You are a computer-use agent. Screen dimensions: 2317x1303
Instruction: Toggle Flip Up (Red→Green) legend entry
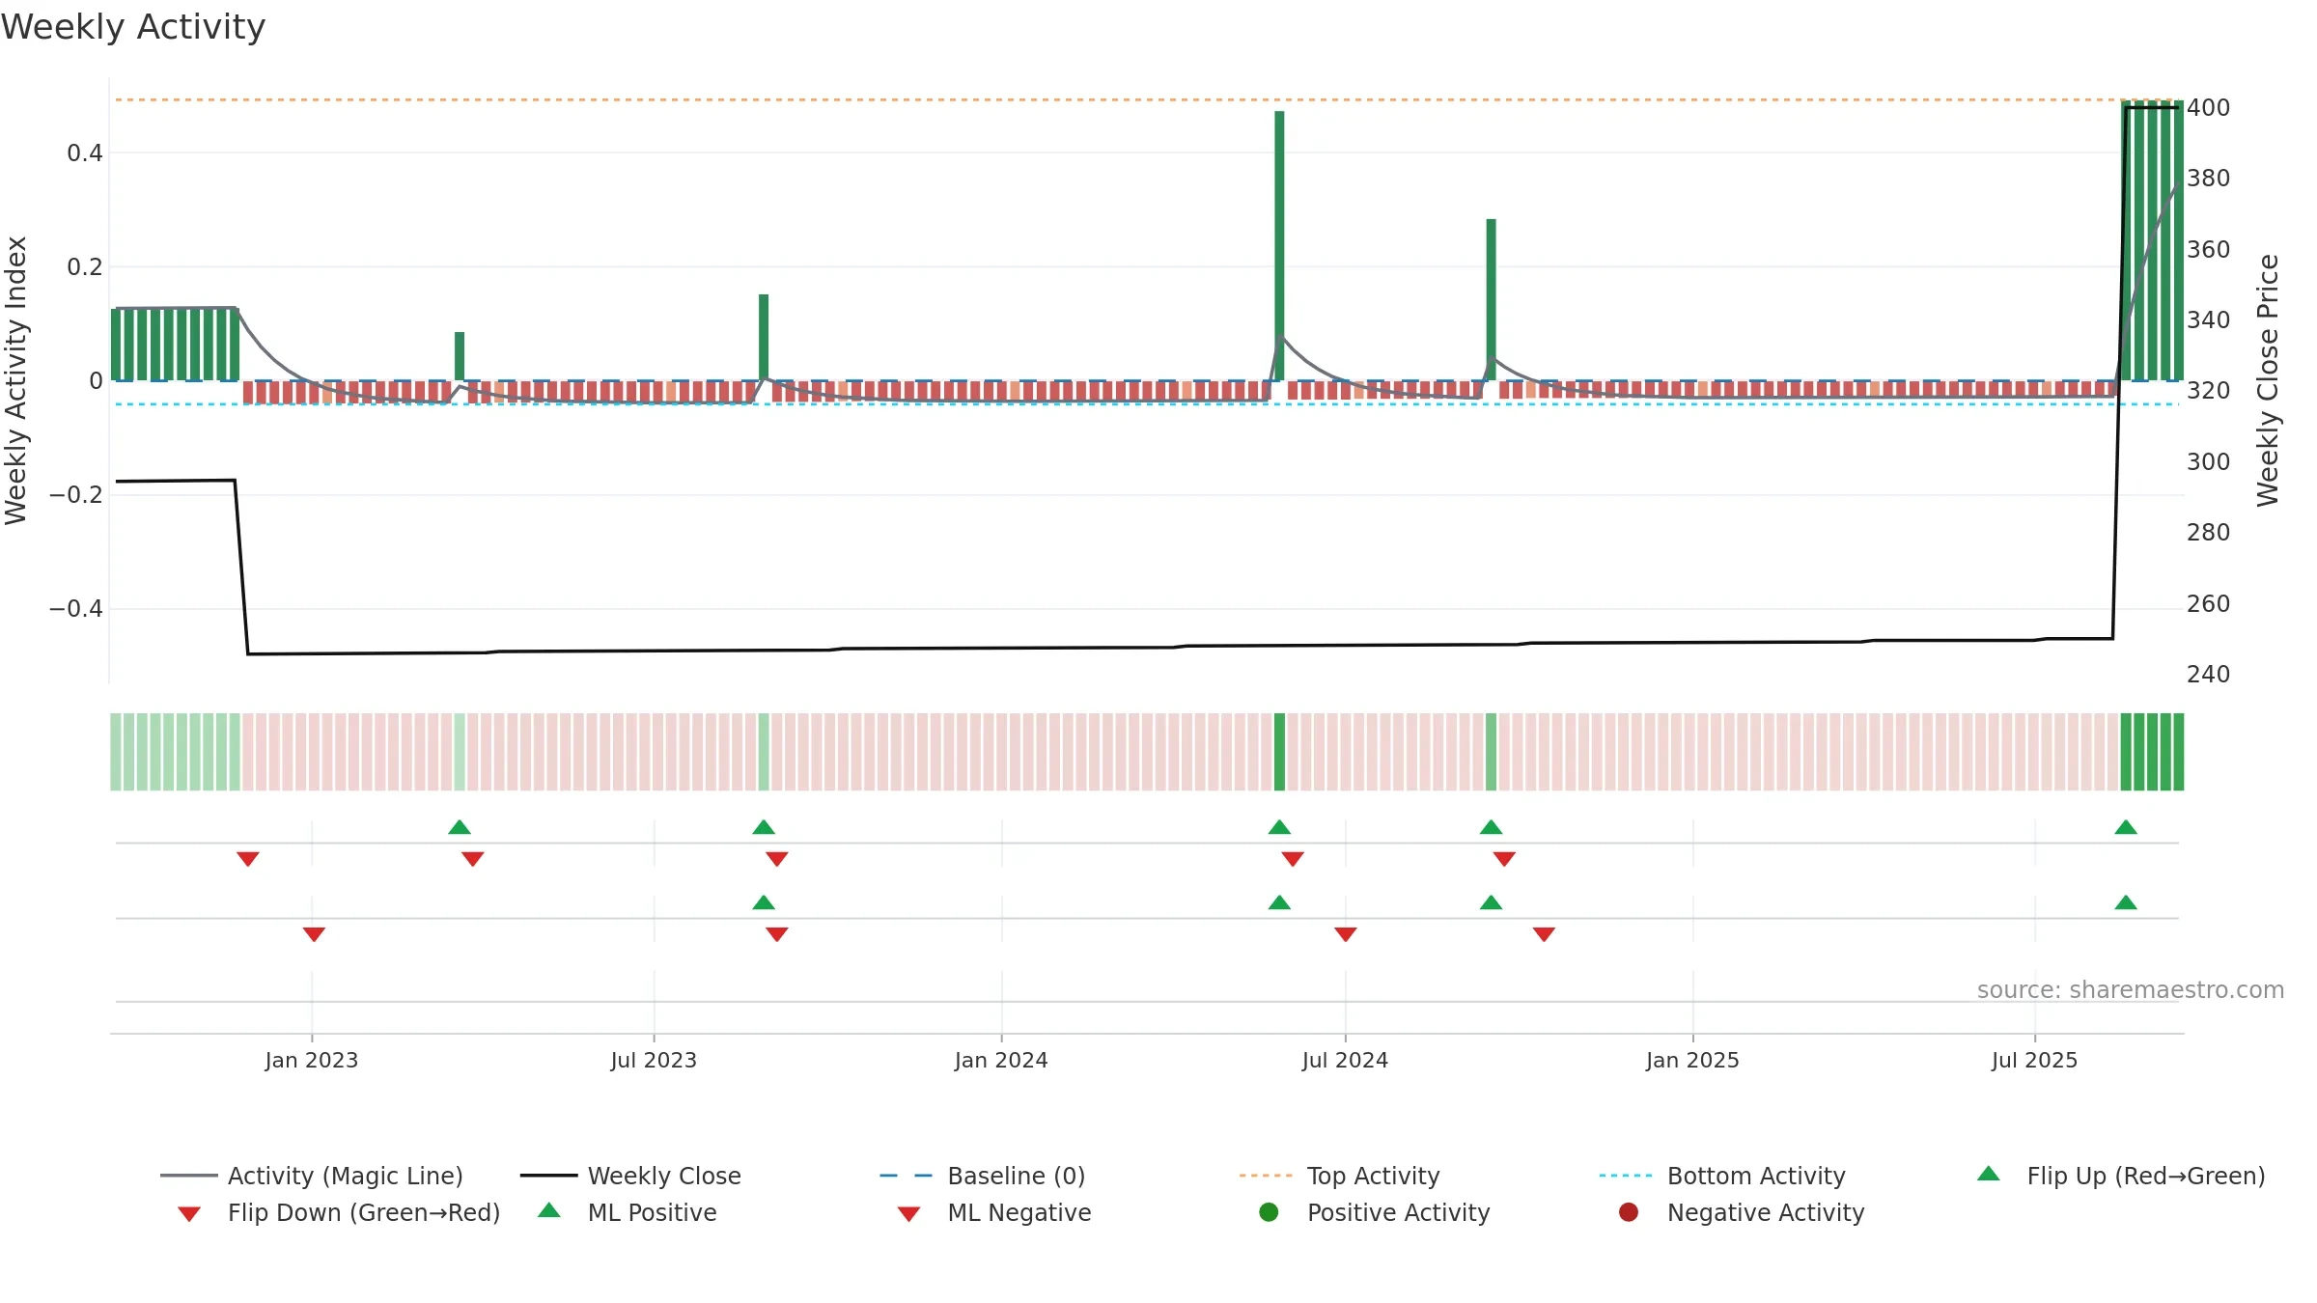click(x=2121, y=1176)
